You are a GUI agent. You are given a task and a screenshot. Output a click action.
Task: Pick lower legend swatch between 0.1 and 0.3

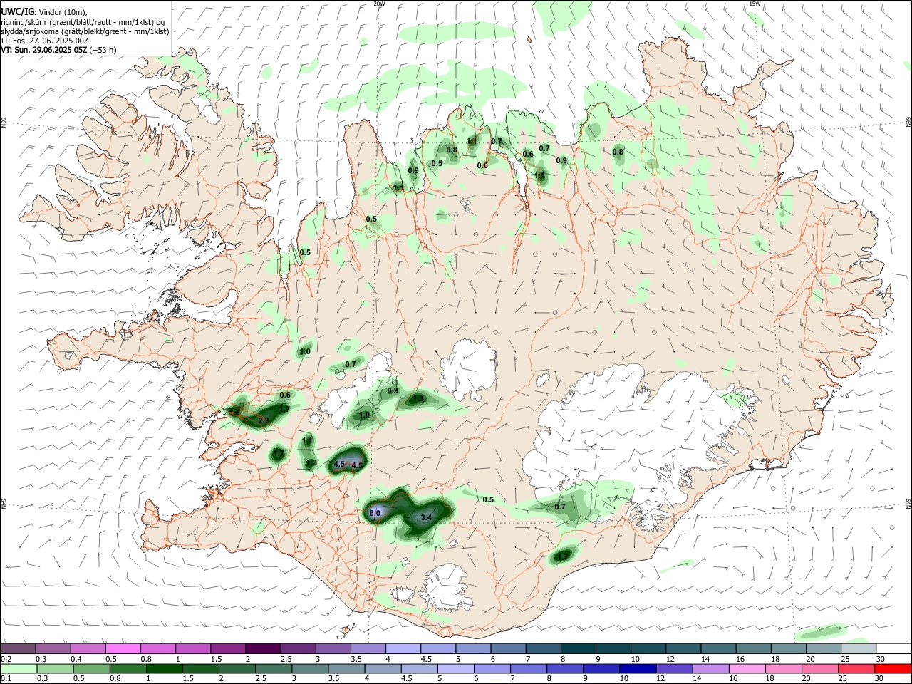(x=19, y=668)
